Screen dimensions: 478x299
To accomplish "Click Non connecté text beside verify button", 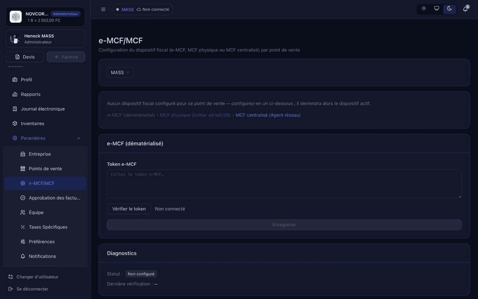I will [170, 209].
